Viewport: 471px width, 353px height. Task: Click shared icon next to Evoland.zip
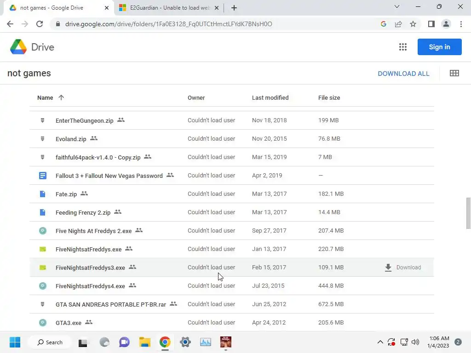[x=94, y=138]
